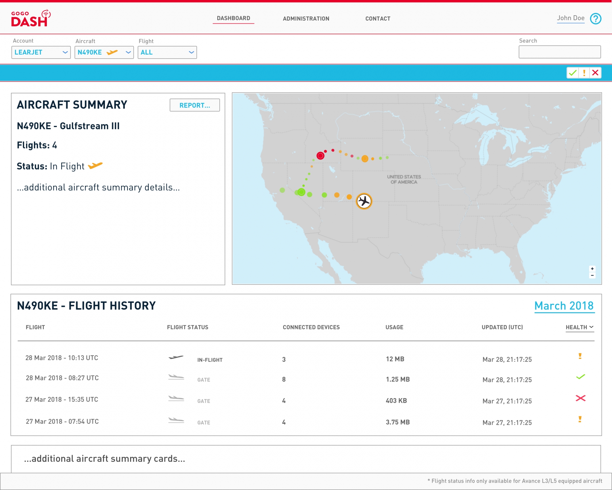The width and height of the screenshot is (612, 490).
Task: Click the REPORT... button
Action: (195, 105)
